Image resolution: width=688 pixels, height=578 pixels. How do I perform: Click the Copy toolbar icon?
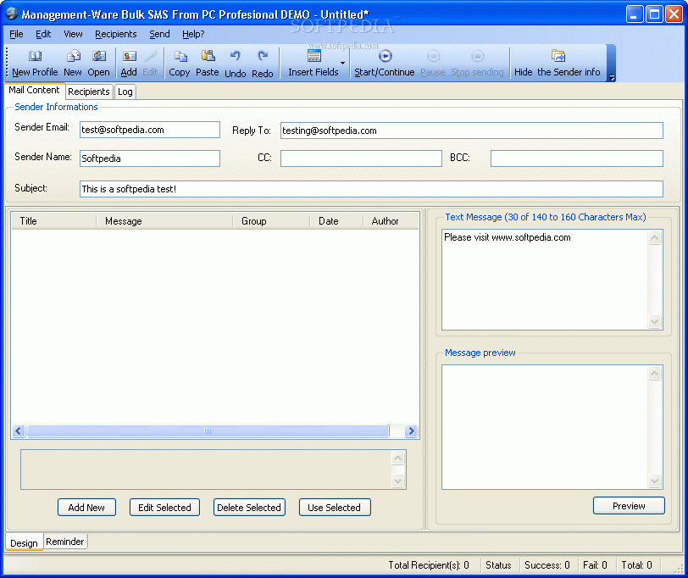[x=180, y=56]
